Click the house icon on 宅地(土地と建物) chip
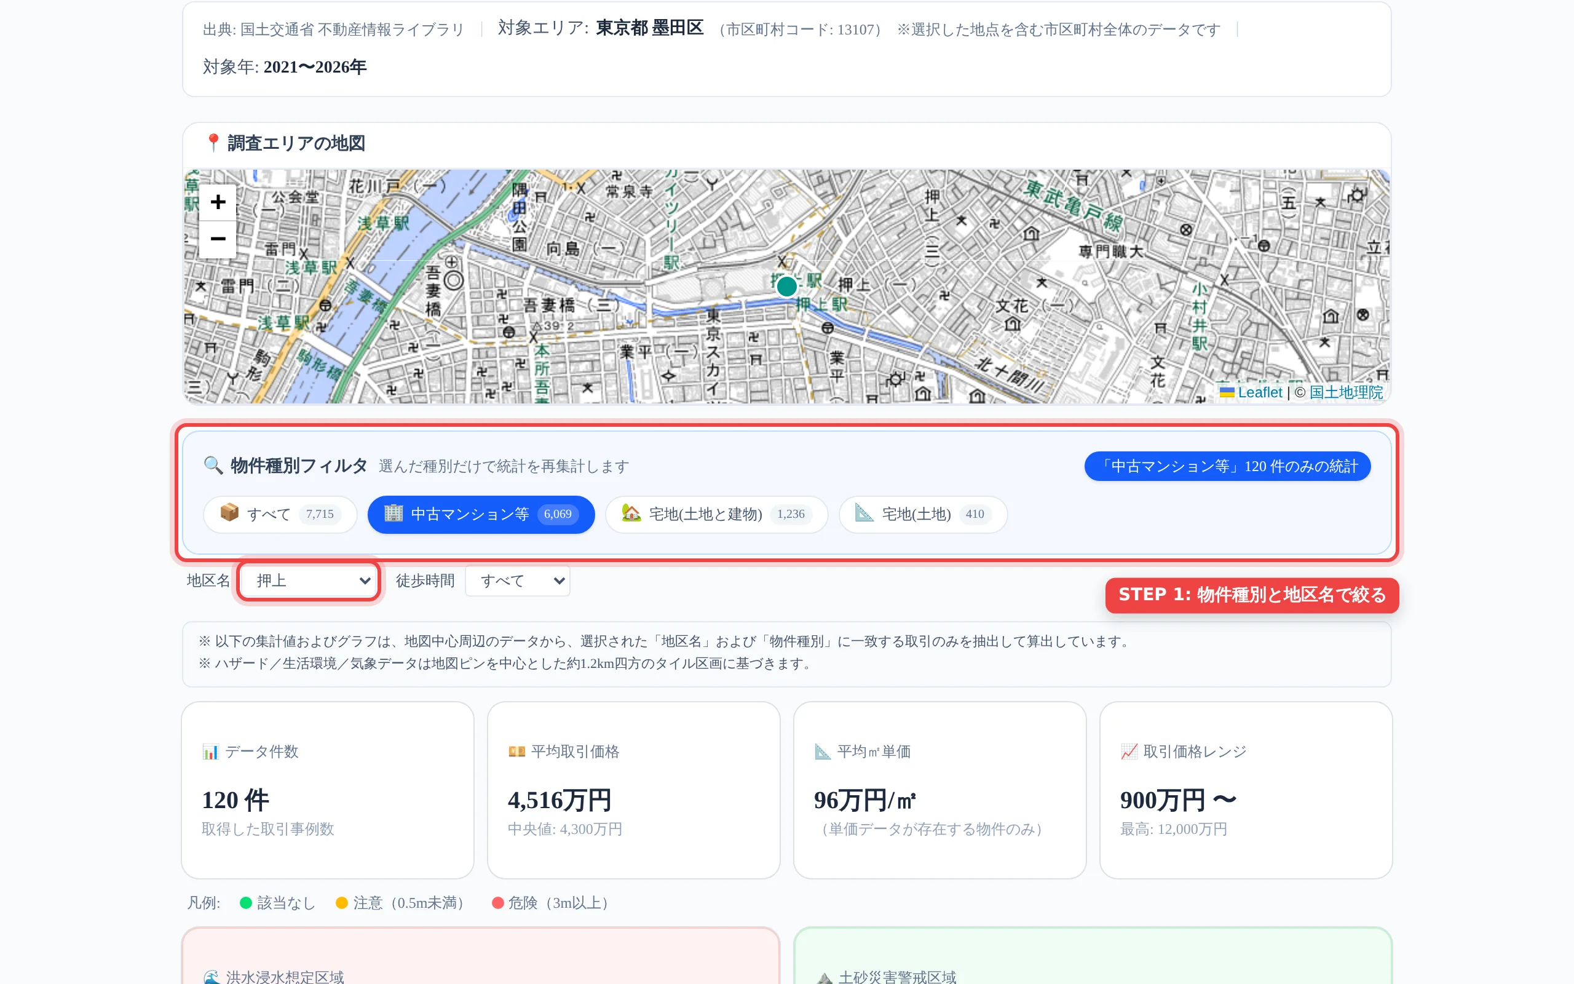The width and height of the screenshot is (1574, 984). 631,513
